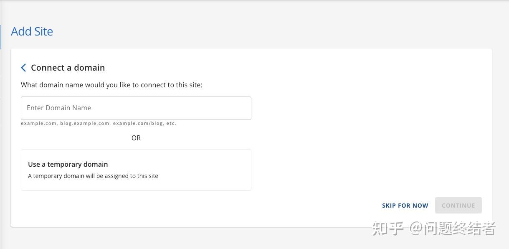Click the blue active sidebar indicator bar
This screenshot has height=249, width=509.
pyautogui.click(x=0, y=37)
